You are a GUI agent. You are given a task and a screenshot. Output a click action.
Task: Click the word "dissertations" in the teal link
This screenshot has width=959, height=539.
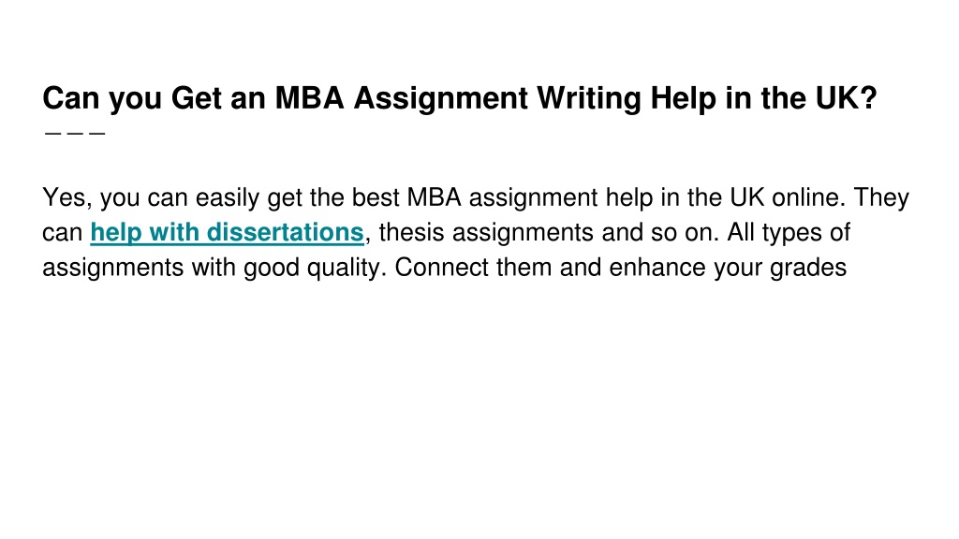[285, 233]
